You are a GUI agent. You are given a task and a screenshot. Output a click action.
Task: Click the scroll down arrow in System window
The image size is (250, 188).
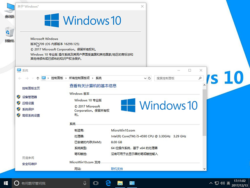(204, 169)
